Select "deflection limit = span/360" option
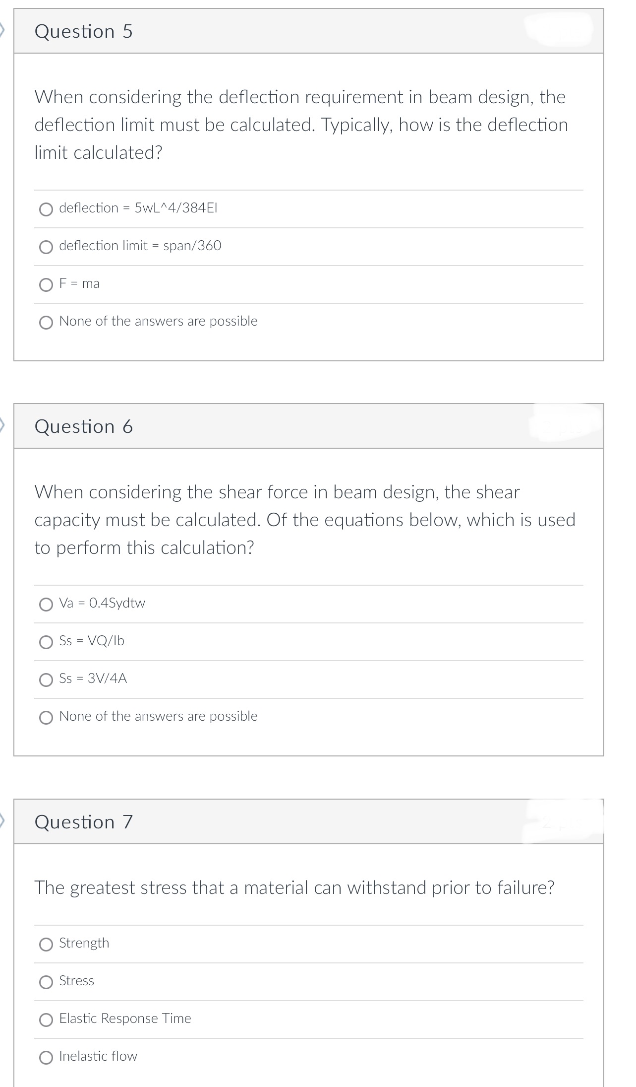 pyautogui.click(x=46, y=247)
